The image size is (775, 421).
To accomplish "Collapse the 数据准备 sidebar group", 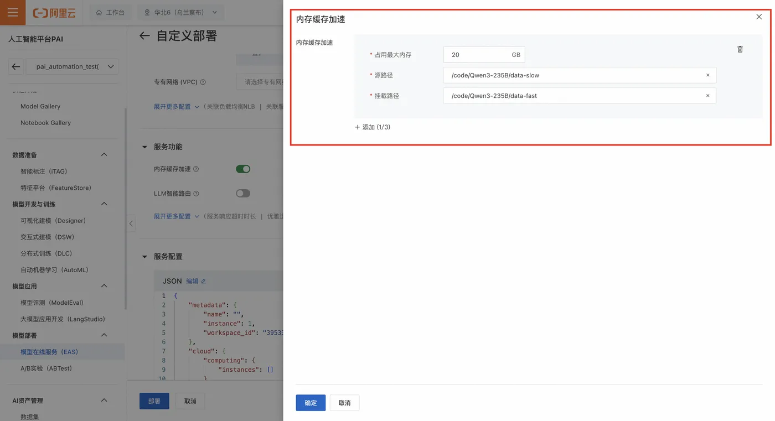I will tap(104, 155).
